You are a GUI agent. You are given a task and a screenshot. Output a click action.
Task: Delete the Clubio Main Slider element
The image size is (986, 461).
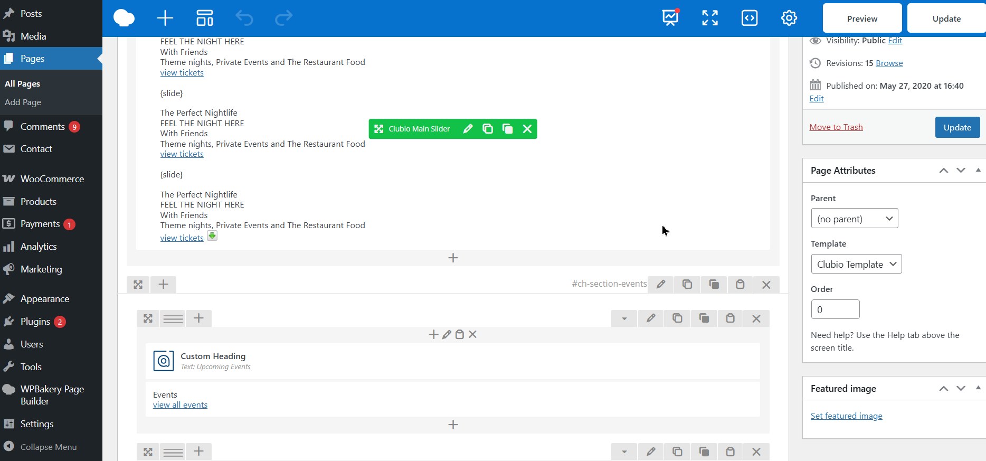pyautogui.click(x=527, y=129)
